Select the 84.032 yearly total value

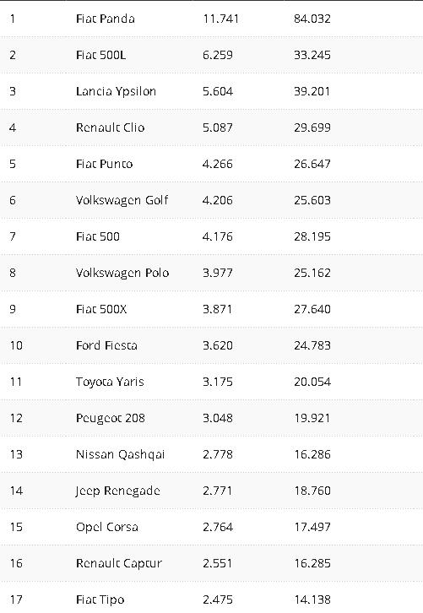[312, 19]
